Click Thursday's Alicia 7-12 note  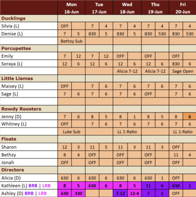[x=155, y=71]
